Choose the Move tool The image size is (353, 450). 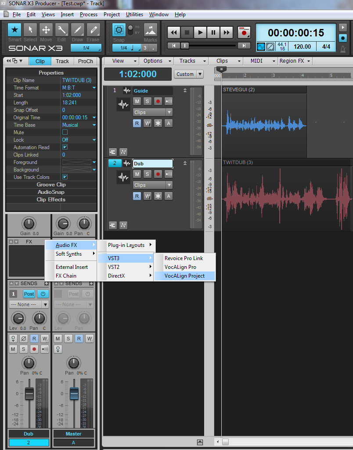(46, 30)
